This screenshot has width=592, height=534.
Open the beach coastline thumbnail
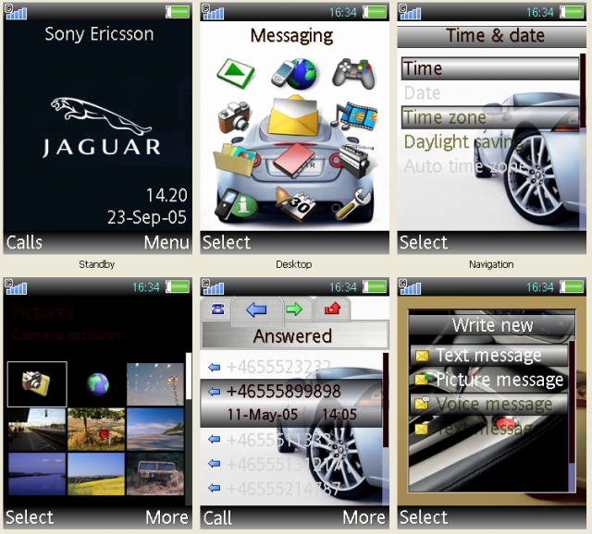coord(155,430)
